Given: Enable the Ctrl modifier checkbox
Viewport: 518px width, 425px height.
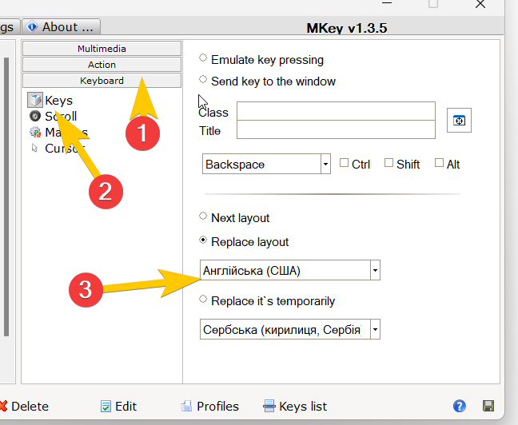Looking at the screenshot, I should pyautogui.click(x=344, y=163).
